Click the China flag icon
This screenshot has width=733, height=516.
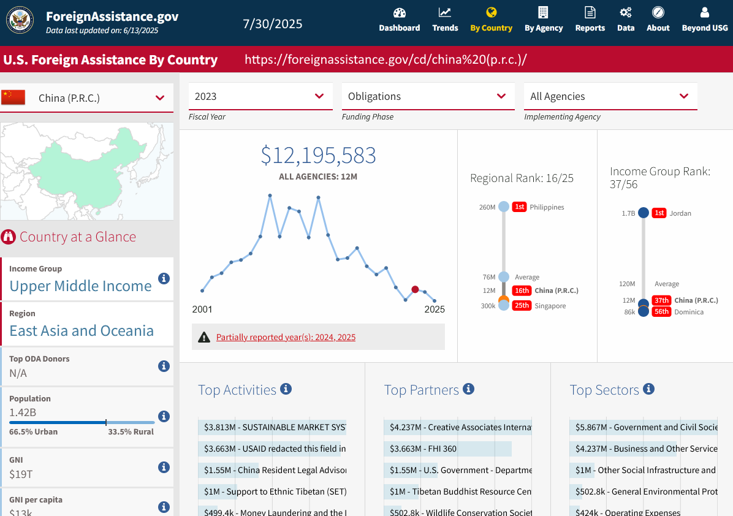pos(13,97)
